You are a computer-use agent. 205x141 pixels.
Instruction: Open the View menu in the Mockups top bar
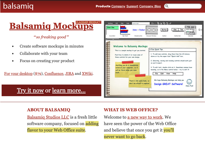point(122,23)
